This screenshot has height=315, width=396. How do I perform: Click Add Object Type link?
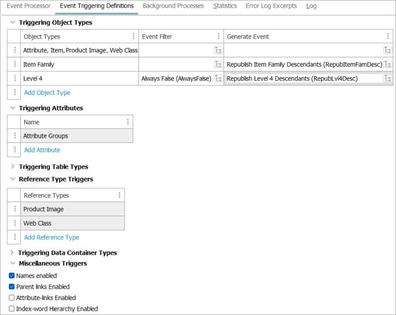(47, 93)
